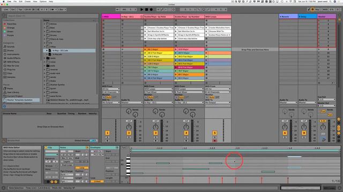Image resolution: width=343 pixels, height=192 pixels.
Task: Open the View menu
Action: click(x=35, y=1)
